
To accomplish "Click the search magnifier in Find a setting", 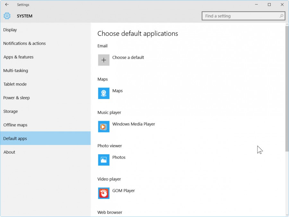I will tap(281, 16).
